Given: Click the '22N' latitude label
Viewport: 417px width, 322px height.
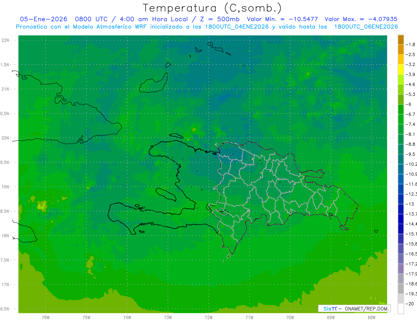Looking at the screenshot, I should pos(5,40).
